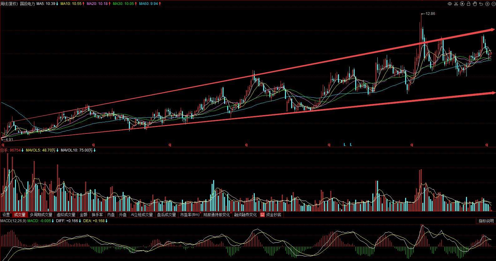Switch to the 虚拟成交量 tab

click(66, 215)
